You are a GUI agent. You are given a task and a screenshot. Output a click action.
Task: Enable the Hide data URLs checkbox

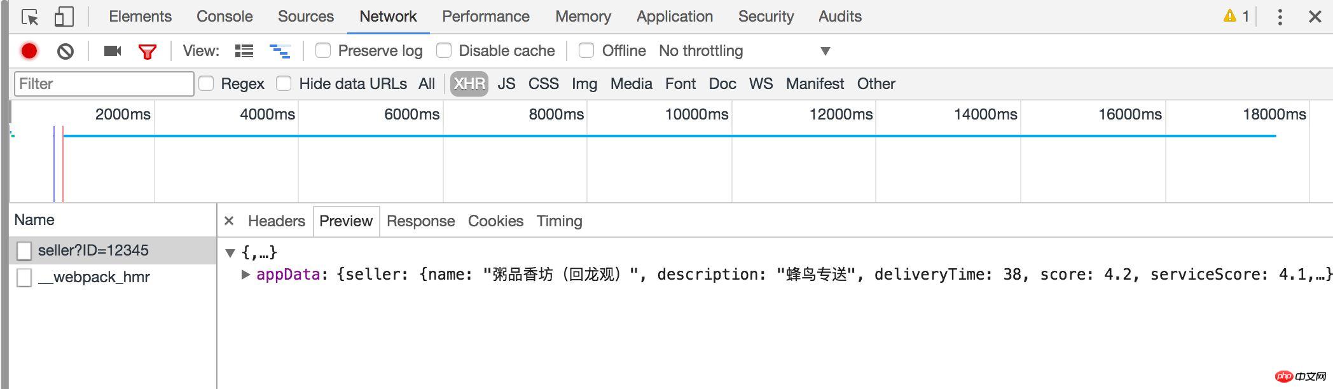click(284, 83)
